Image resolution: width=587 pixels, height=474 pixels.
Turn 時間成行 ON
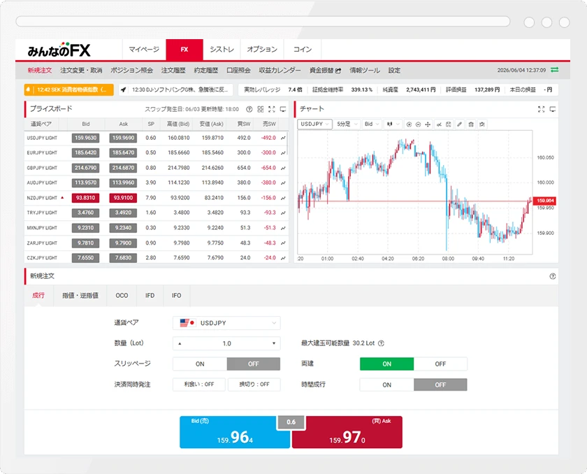tap(386, 385)
